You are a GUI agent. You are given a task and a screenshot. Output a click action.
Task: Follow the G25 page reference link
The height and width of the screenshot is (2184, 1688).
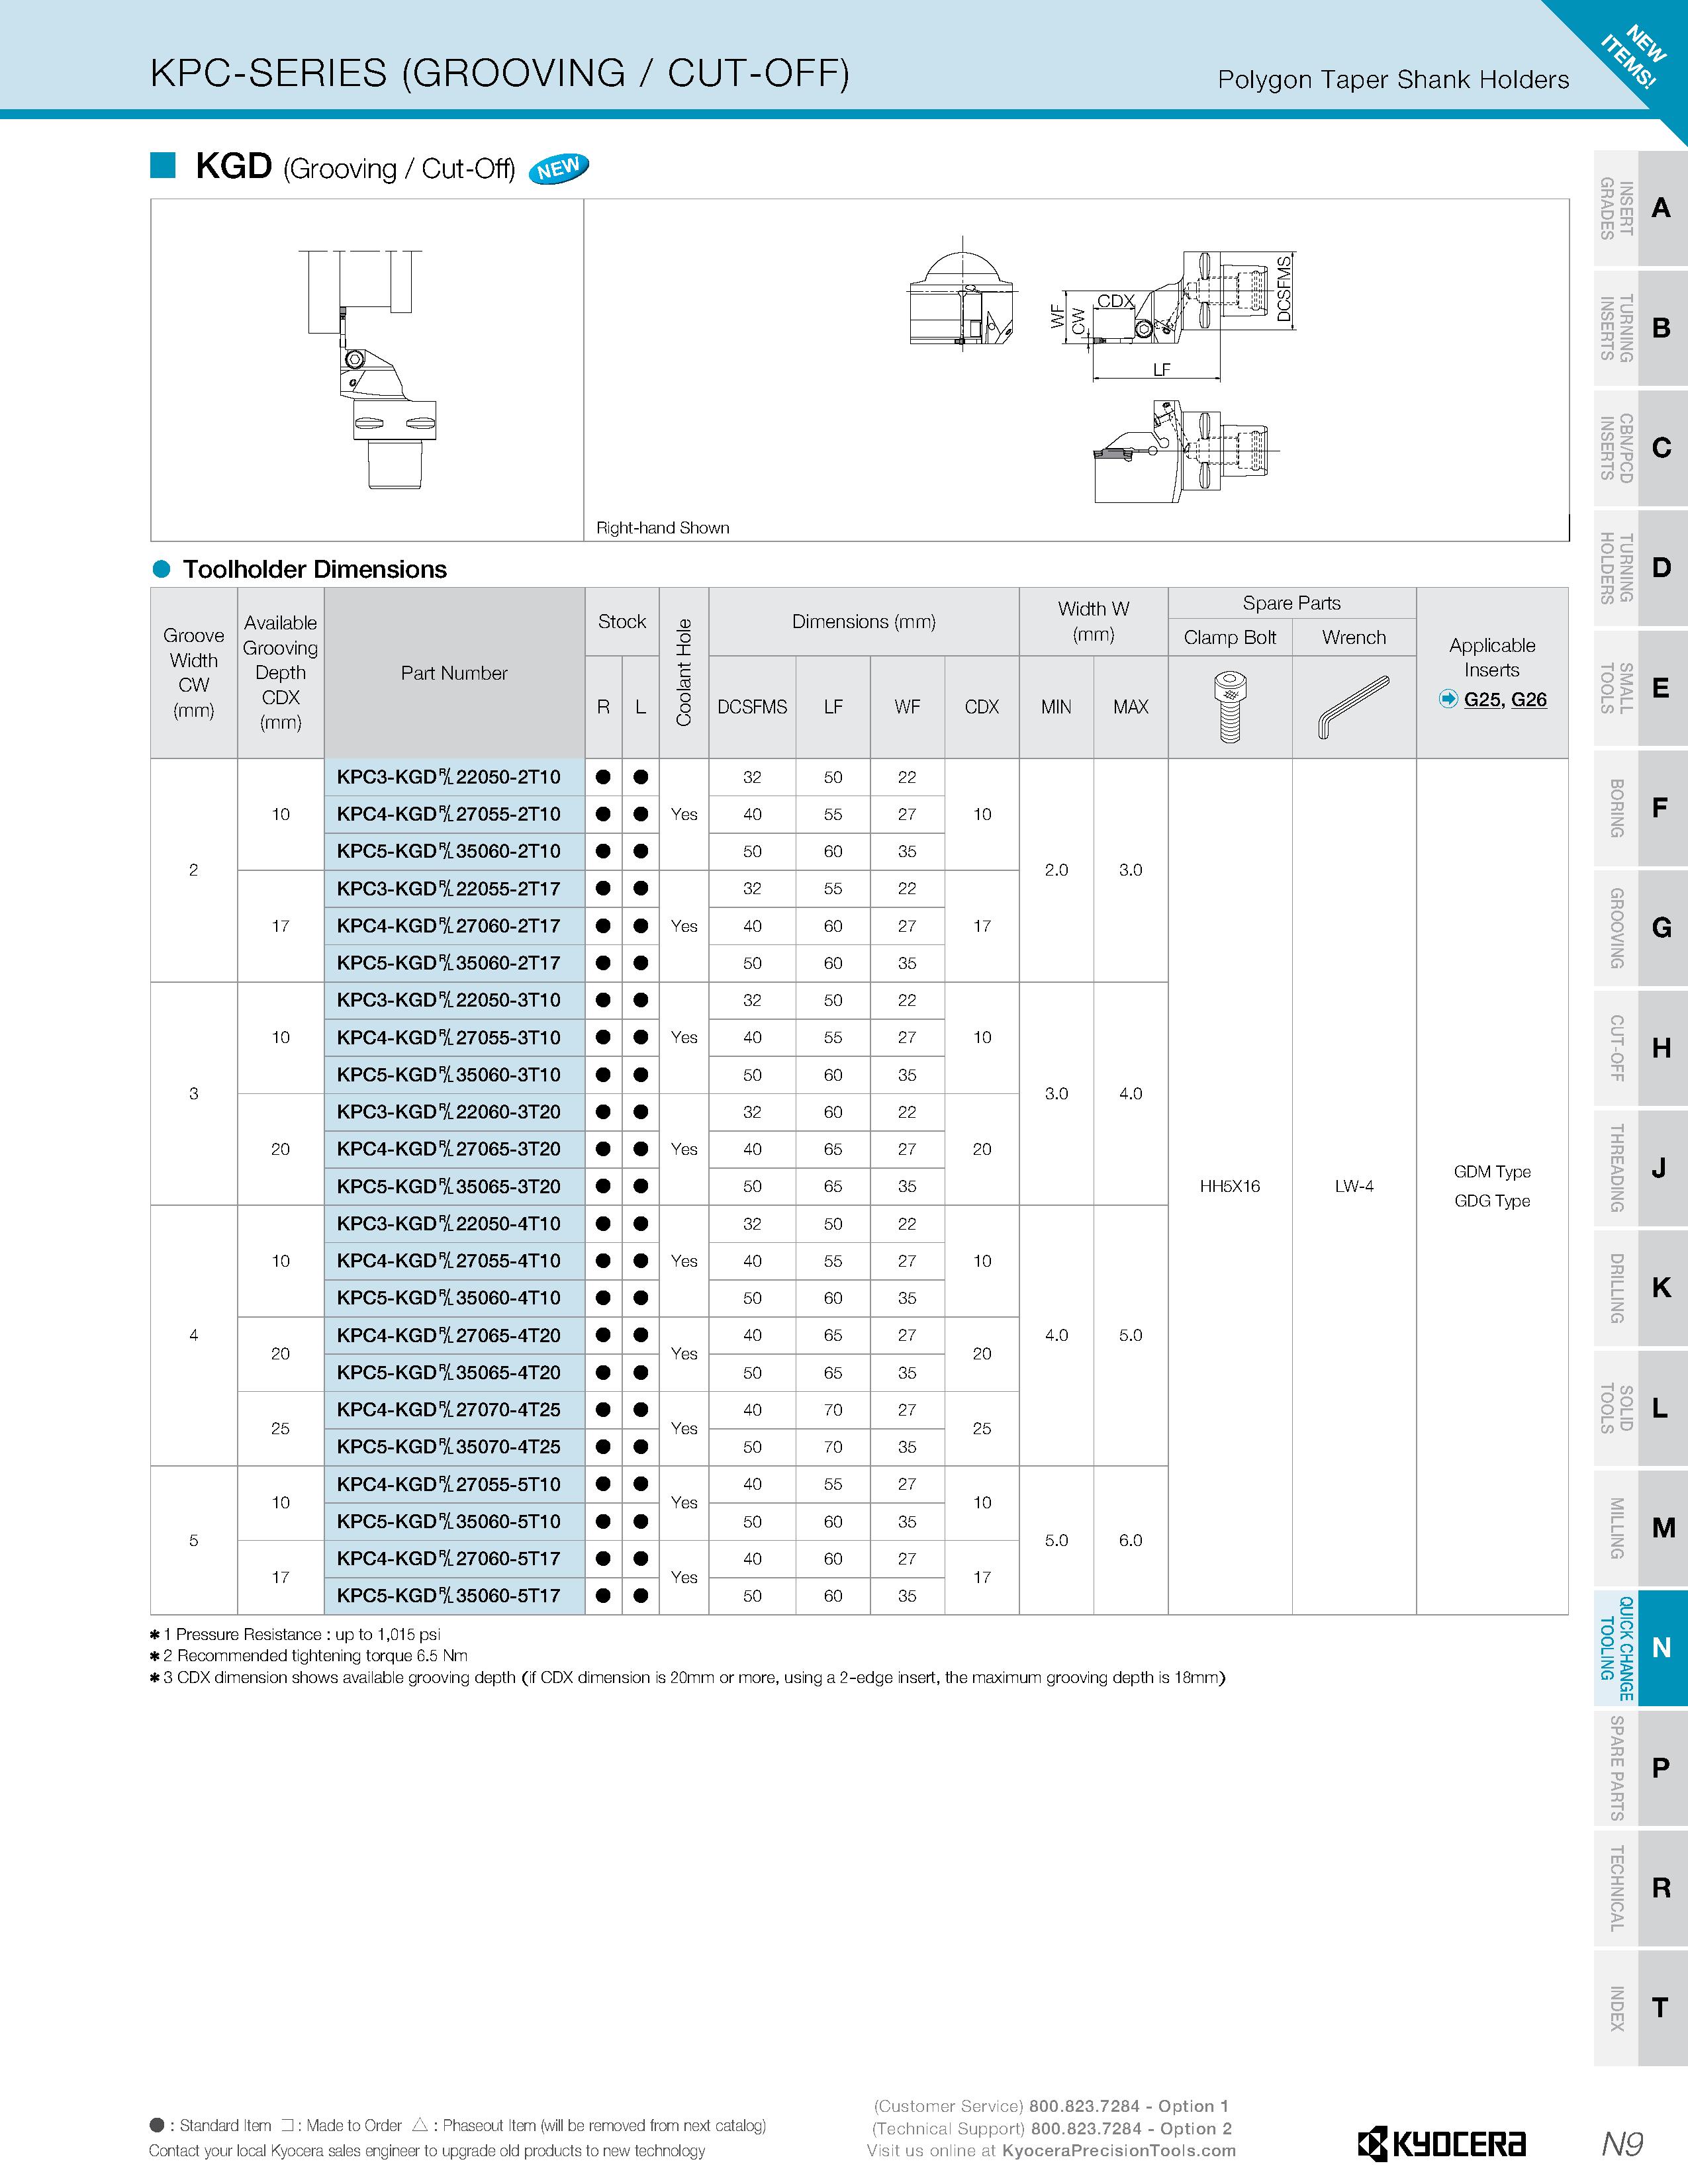[1483, 700]
